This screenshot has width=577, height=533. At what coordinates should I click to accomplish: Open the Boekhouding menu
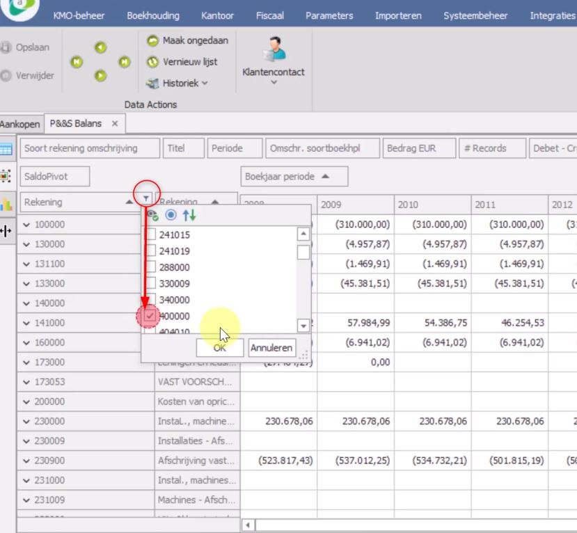[153, 15]
